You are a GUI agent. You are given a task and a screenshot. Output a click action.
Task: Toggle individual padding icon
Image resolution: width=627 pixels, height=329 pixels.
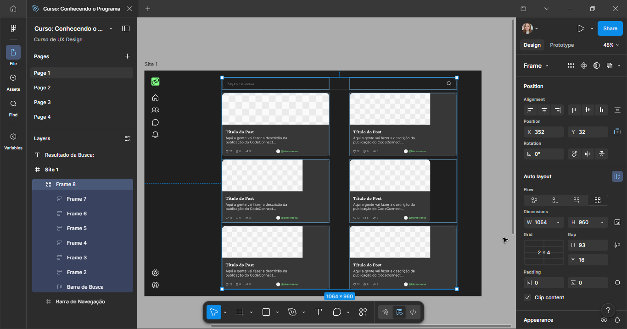(617, 283)
